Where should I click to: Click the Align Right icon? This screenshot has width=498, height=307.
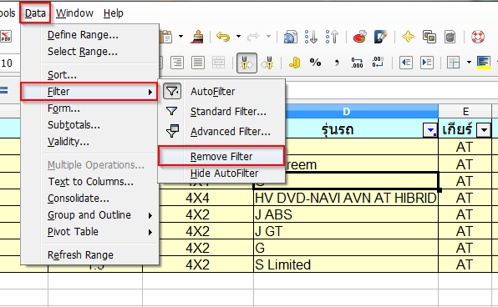click(177, 63)
